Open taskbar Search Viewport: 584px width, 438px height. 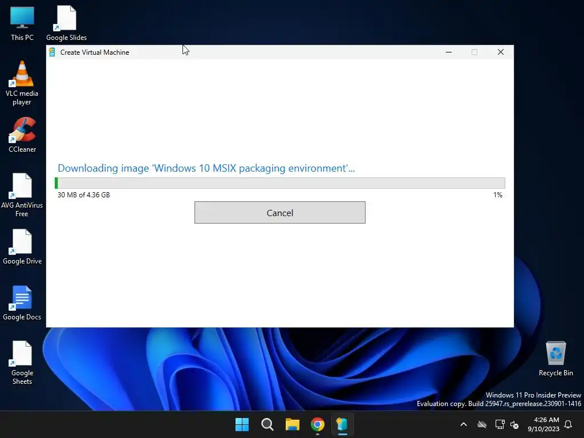[x=267, y=424]
